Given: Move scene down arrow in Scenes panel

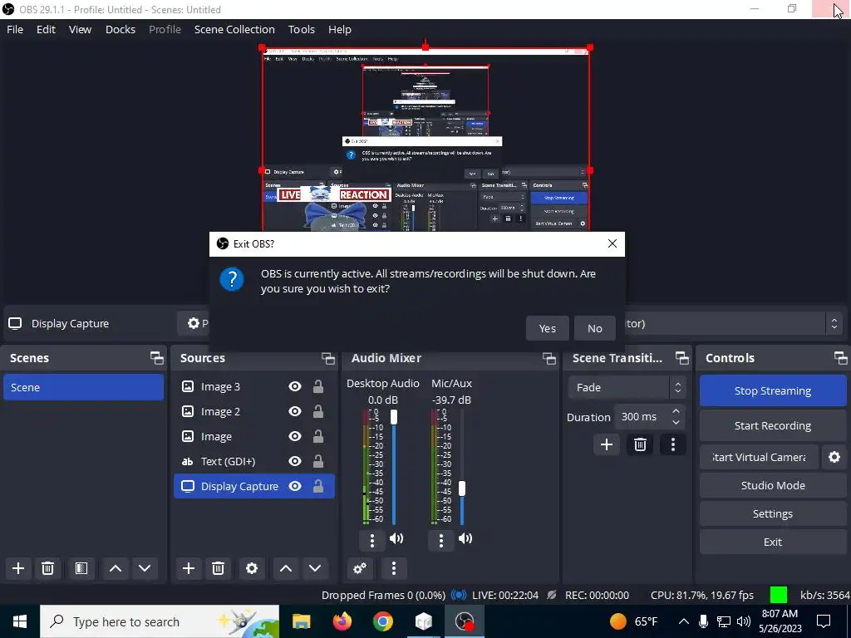Looking at the screenshot, I should point(145,568).
